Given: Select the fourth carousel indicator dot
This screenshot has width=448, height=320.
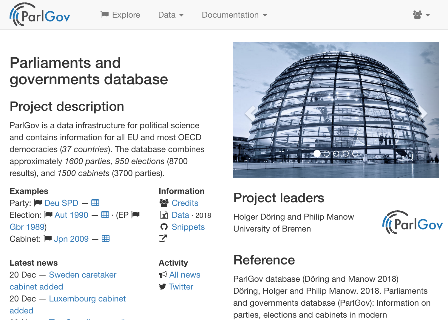Looking at the screenshot, I should point(346,154).
